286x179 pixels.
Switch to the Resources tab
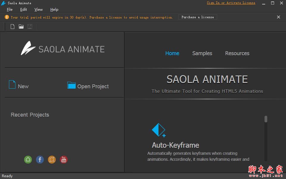pyautogui.click(x=237, y=53)
